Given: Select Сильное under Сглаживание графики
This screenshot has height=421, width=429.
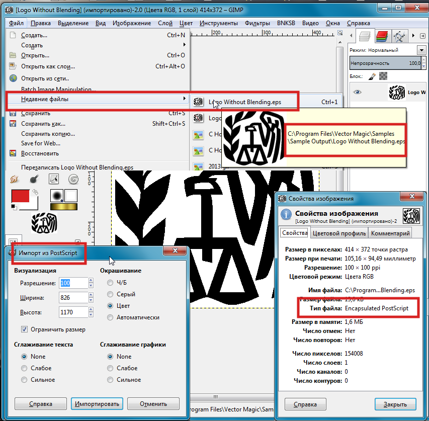Looking at the screenshot, I should point(110,380).
